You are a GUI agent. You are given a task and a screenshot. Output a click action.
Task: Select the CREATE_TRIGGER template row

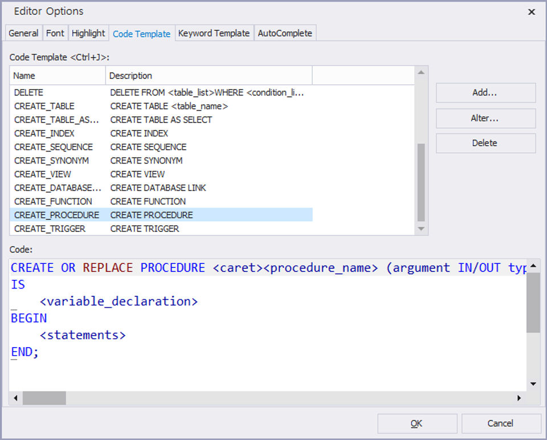click(161, 229)
